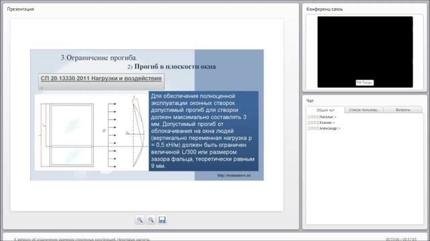Viewport: 430px width, 241px height.
Task: Open the Вопросы tab
Action: point(403,110)
